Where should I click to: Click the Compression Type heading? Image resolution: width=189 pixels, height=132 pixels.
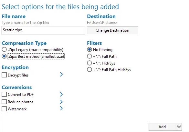24,43
